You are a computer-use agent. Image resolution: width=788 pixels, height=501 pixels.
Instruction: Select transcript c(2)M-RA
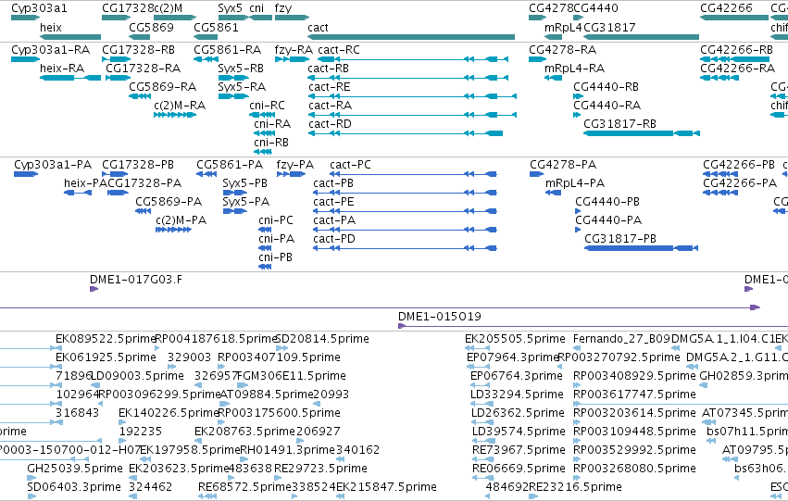tap(180, 106)
